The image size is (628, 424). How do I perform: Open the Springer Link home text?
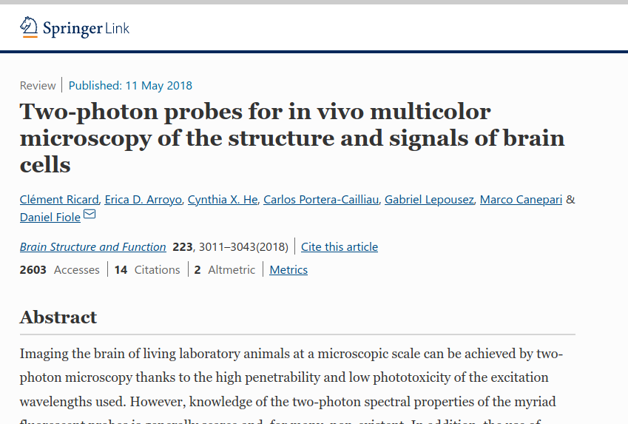86,28
